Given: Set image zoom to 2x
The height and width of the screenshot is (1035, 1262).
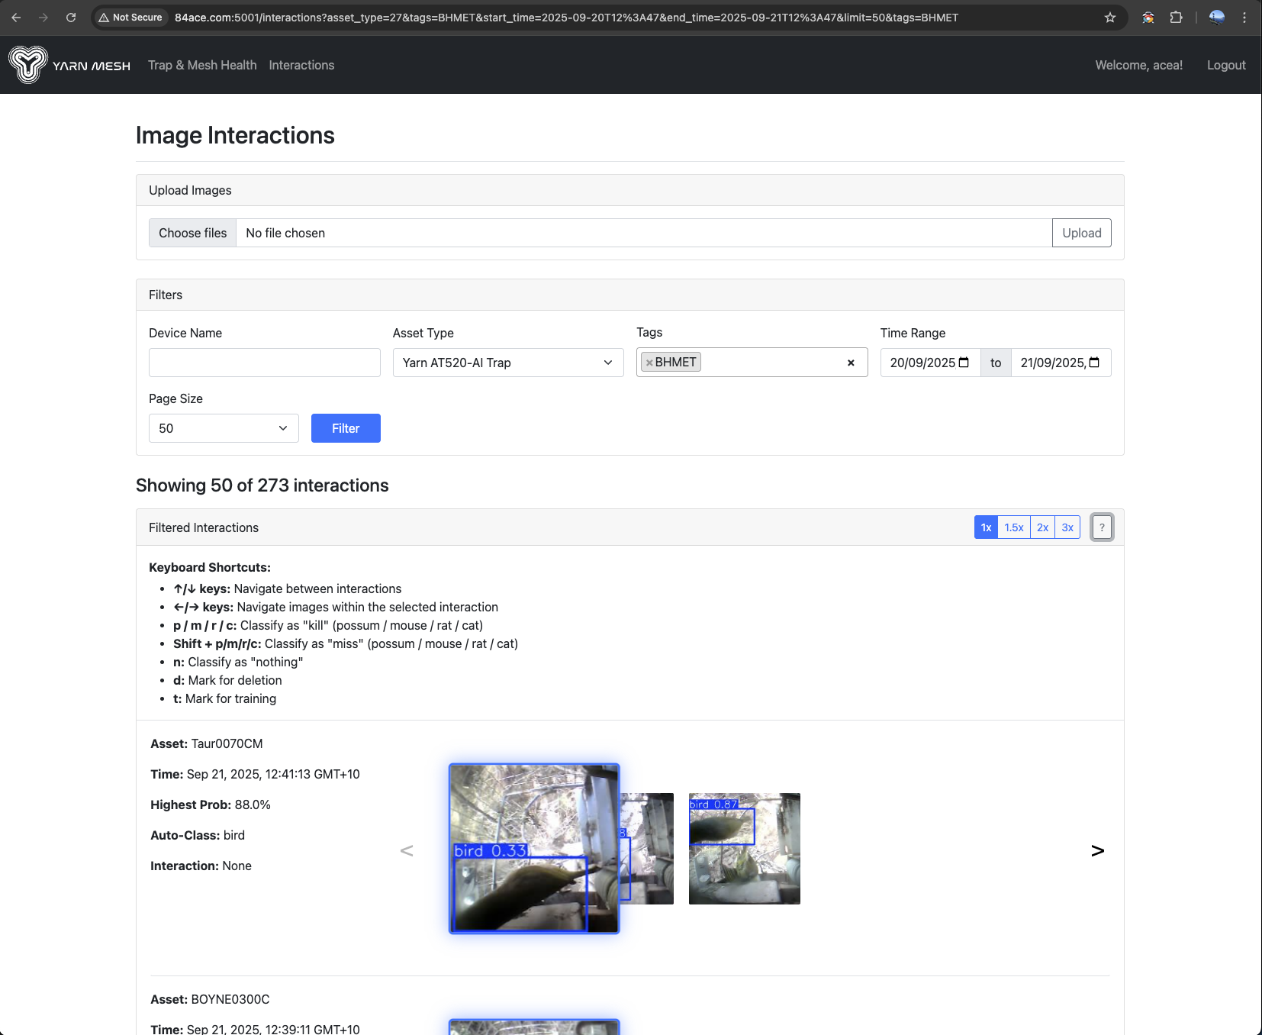Looking at the screenshot, I should coord(1042,527).
